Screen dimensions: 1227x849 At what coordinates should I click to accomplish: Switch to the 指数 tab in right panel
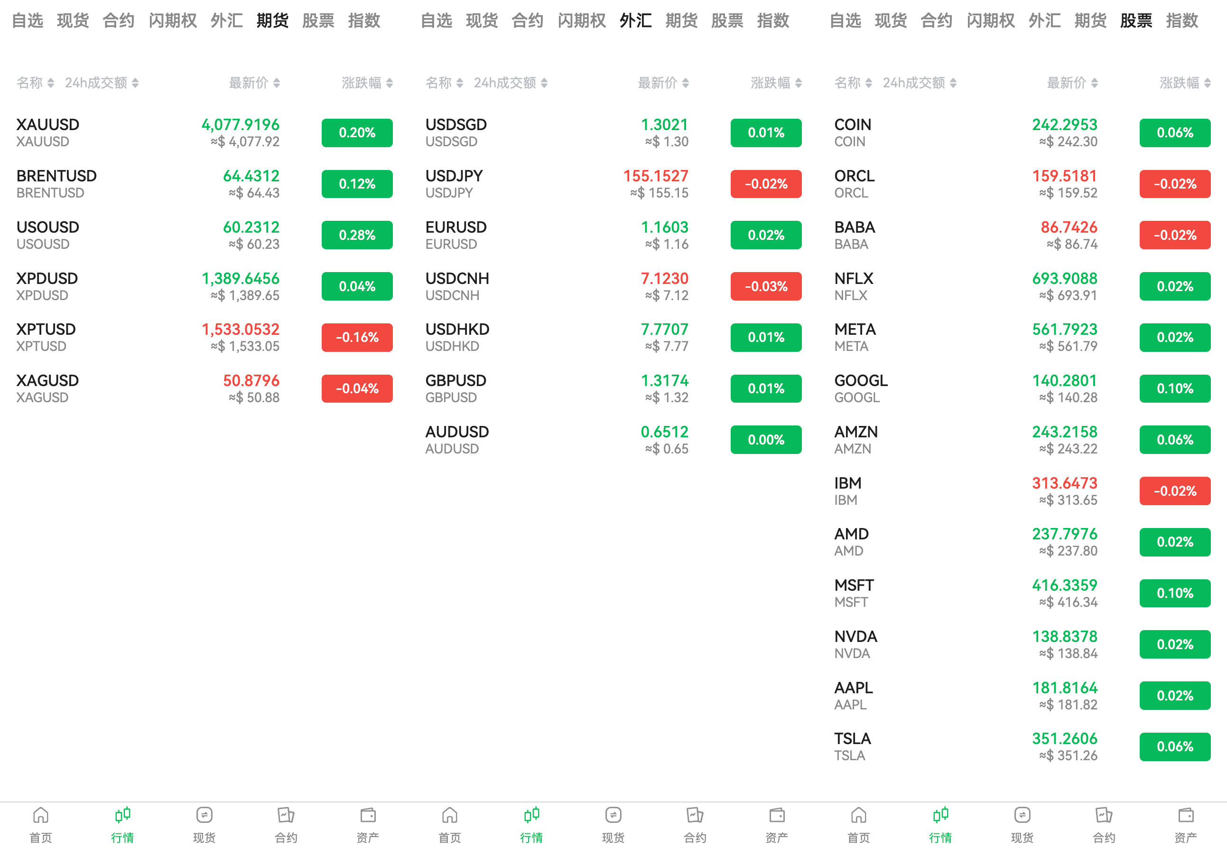pos(1182,21)
